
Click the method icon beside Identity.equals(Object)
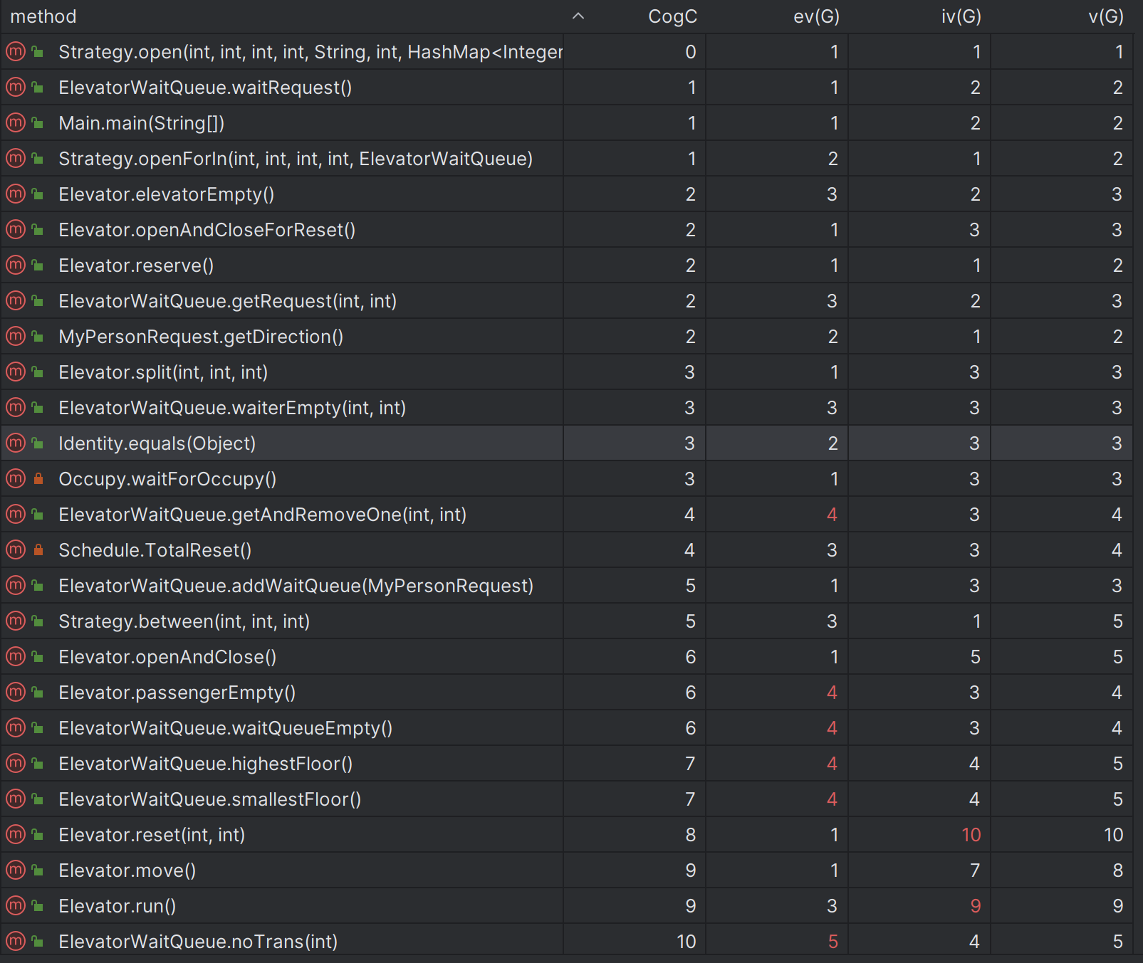16,443
